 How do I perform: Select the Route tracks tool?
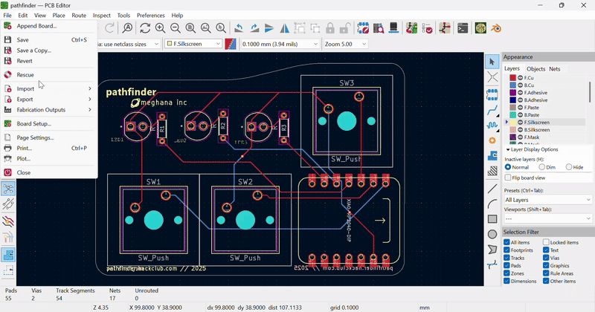coord(492,110)
